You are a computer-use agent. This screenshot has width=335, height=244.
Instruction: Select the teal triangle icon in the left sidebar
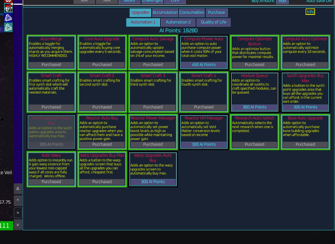coord(8,27)
